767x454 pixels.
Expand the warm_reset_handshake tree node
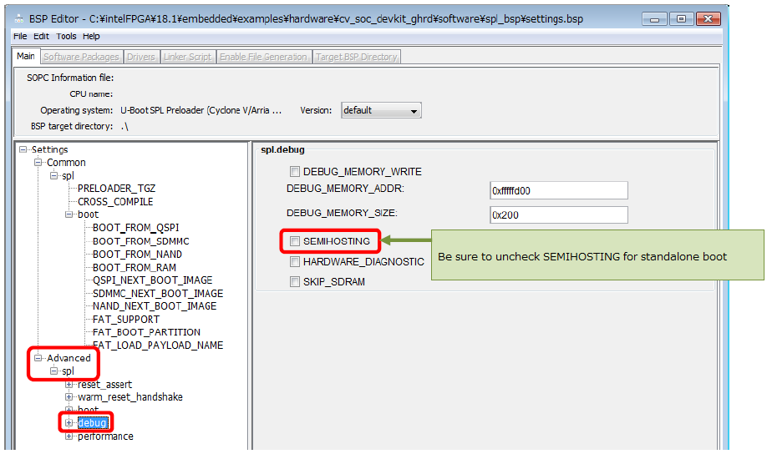(x=69, y=396)
